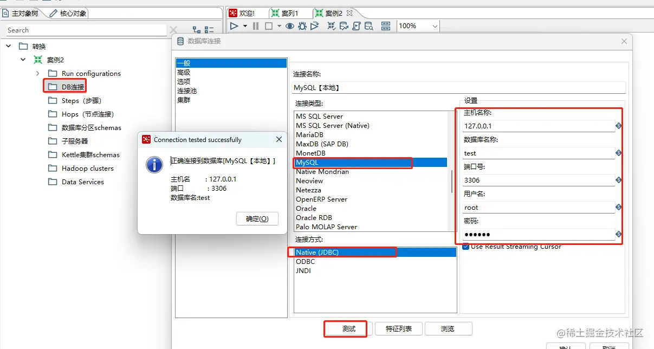Open the 100% zoom level combo box

pyautogui.click(x=418, y=26)
